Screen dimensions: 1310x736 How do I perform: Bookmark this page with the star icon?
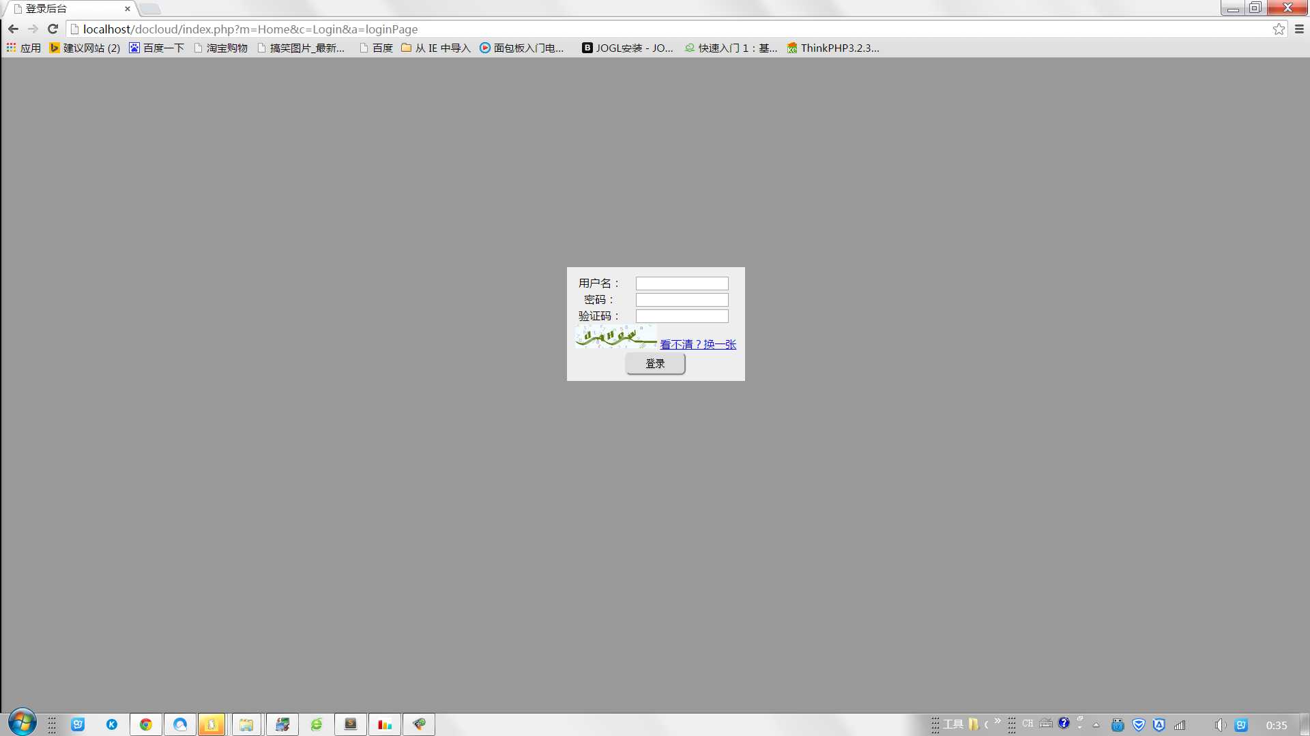[1279, 29]
